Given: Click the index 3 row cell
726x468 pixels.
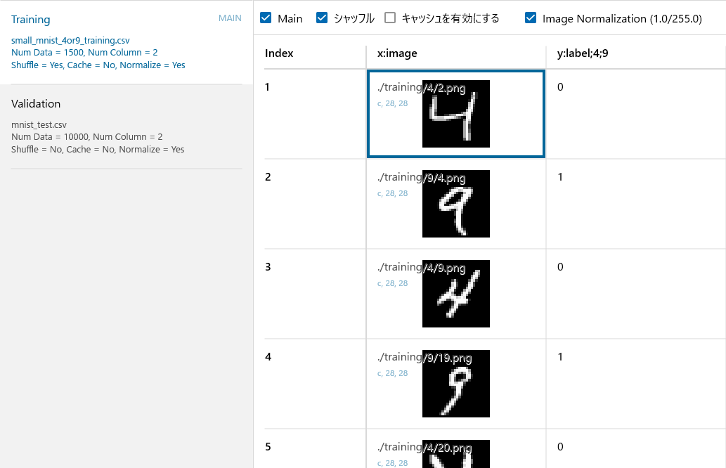Looking at the screenshot, I should pos(268,267).
